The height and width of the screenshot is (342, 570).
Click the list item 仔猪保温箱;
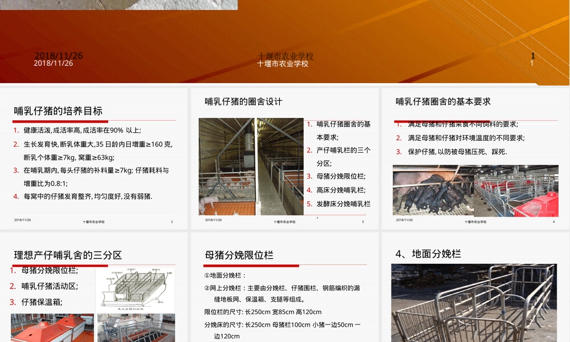tap(42, 302)
